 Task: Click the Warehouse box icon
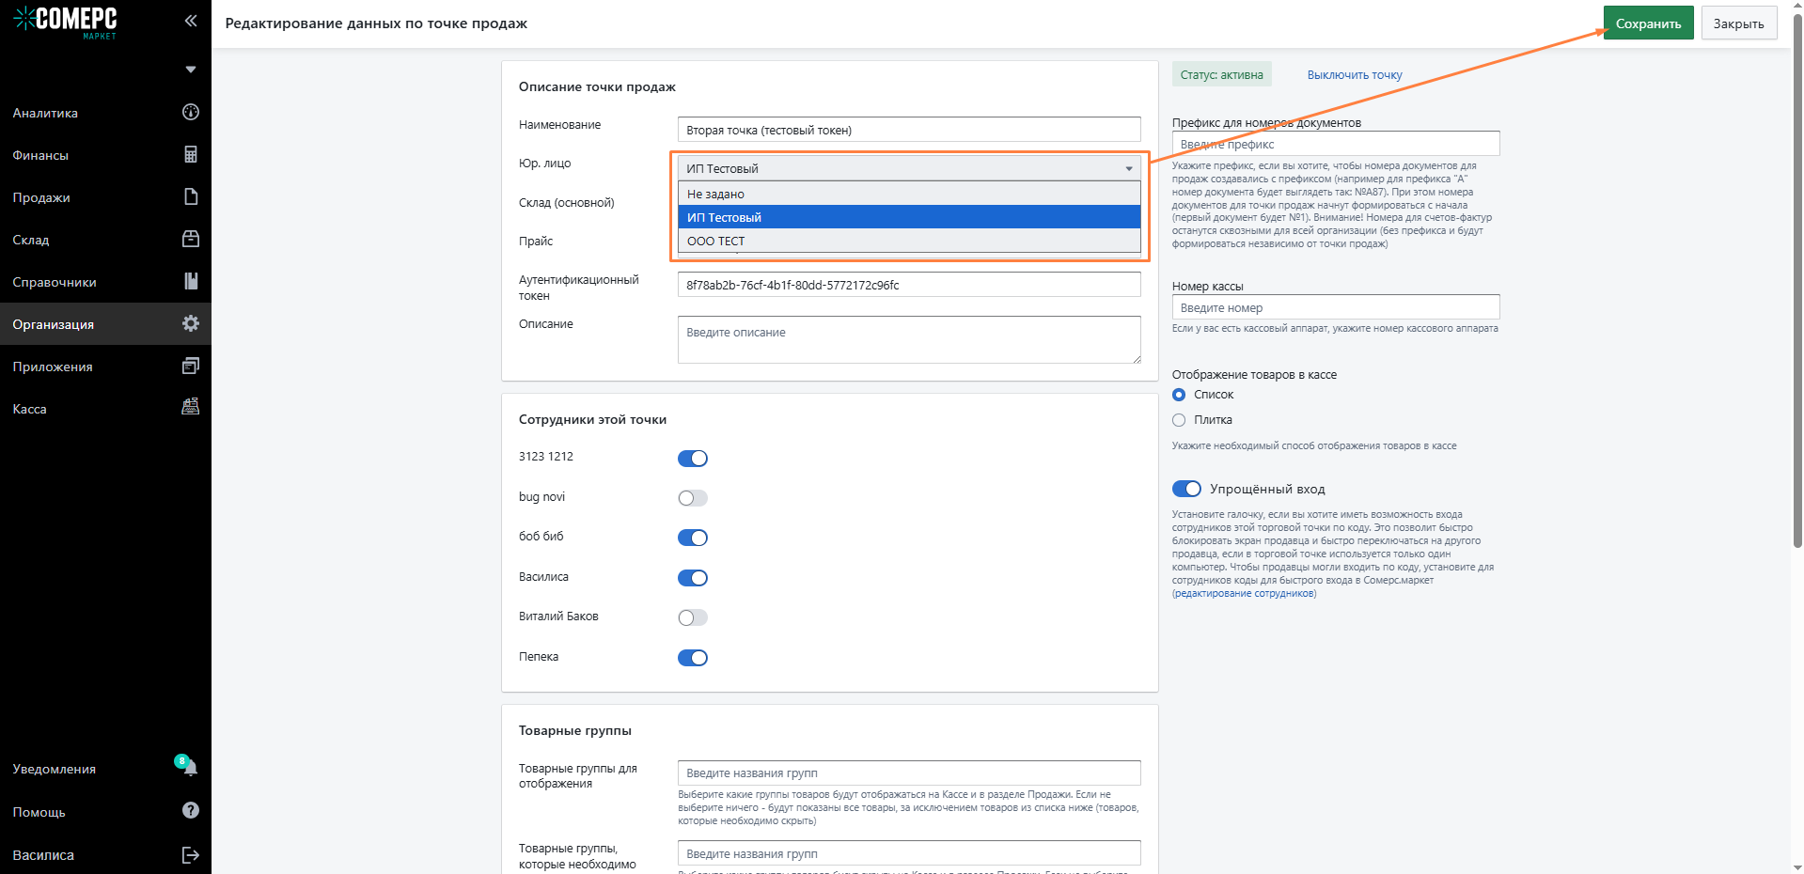coord(190,240)
